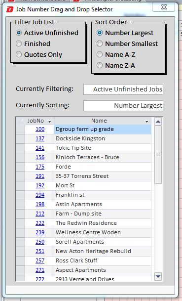The height and width of the screenshot is (301, 182).
Task: Click the red app icon in title bar
Action: [x=10, y=9]
